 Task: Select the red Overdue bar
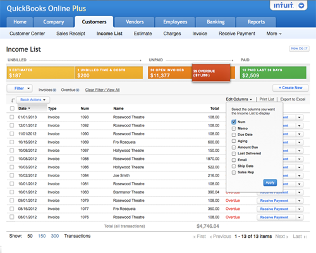pyautogui.click(x=211, y=73)
